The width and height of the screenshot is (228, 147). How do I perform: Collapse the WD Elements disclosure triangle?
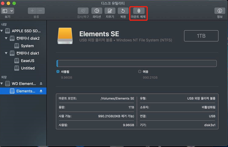click(2, 84)
